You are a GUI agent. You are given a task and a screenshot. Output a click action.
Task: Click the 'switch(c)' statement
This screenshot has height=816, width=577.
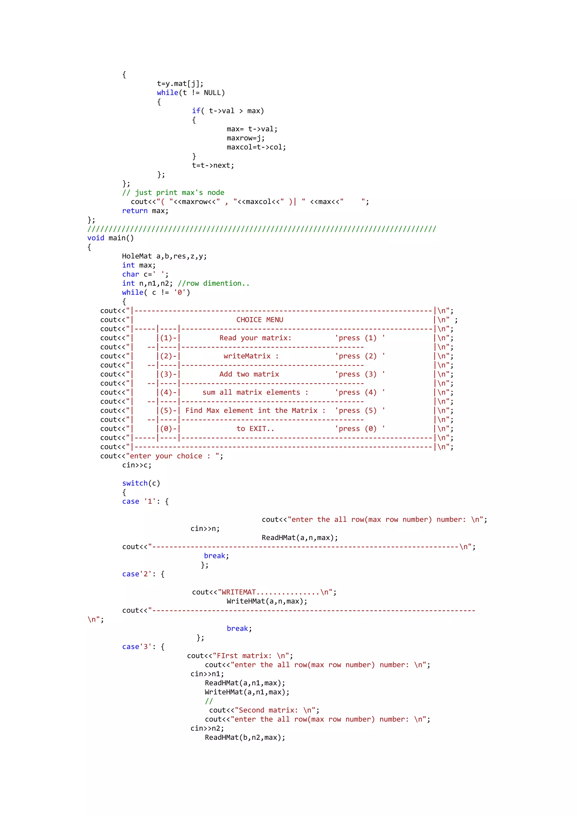141,483
